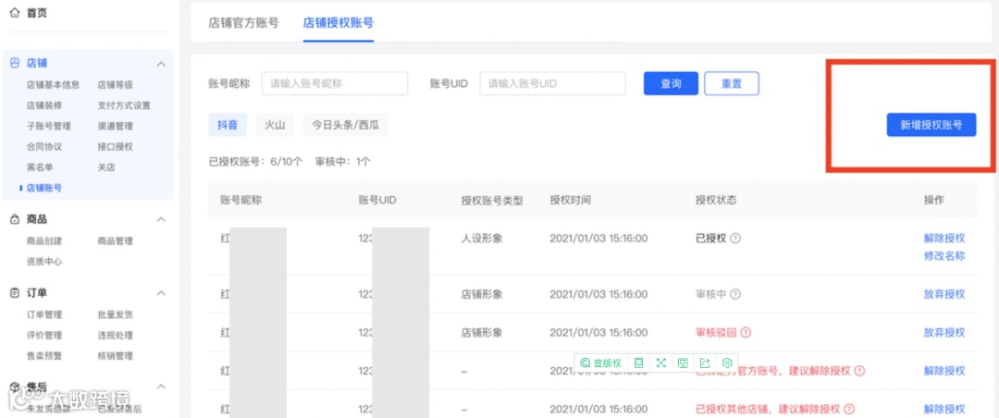Screen dimensions: 999x418
Task: Click the 店铺 shop icon in sidebar
Action: coord(16,63)
